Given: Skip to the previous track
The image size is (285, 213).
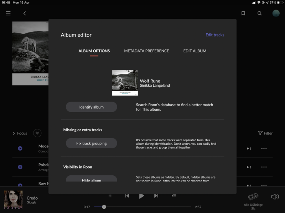Looking at the screenshot, I should click(x=127, y=196).
